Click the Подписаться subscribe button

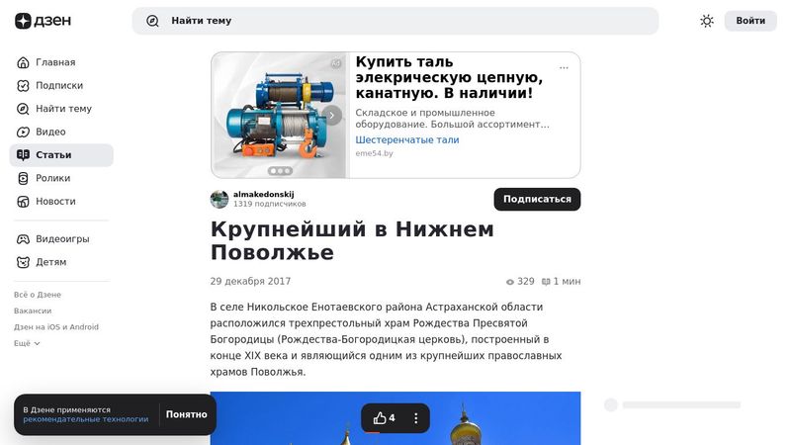click(537, 199)
